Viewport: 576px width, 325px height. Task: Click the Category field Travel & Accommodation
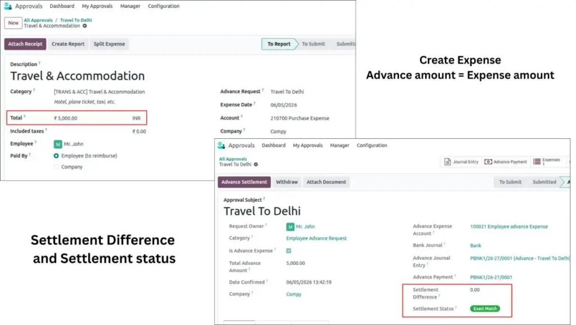click(99, 92)
